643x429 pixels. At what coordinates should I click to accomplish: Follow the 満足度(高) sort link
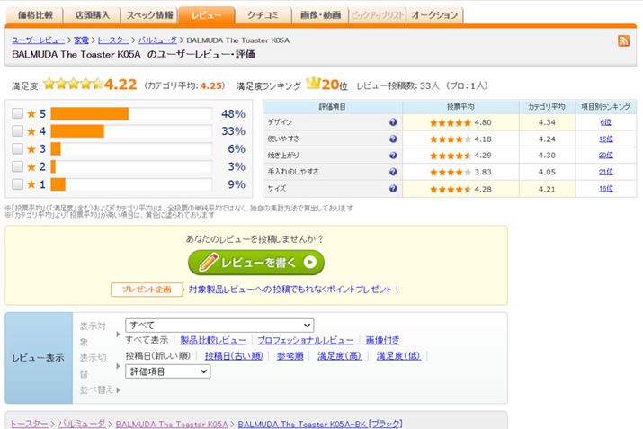(x=339, y=355)
